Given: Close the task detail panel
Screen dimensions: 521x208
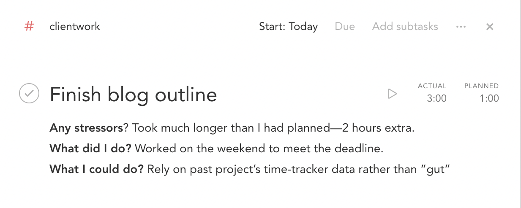Looking at the screenshot, I should point(490,27).
